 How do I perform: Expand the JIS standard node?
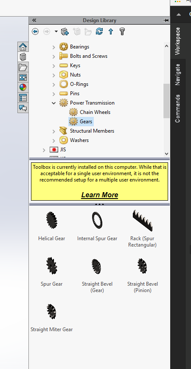[x=44, y=150]
